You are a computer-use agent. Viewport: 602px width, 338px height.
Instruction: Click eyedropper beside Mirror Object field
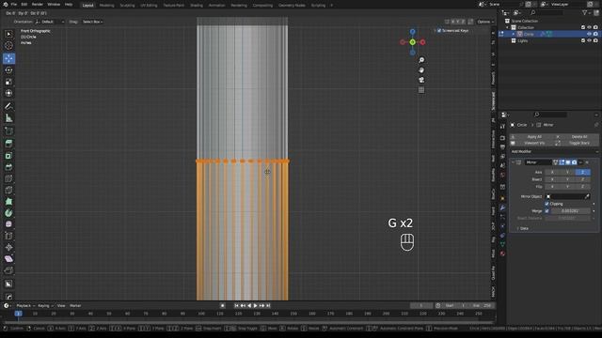pos(587,196)
